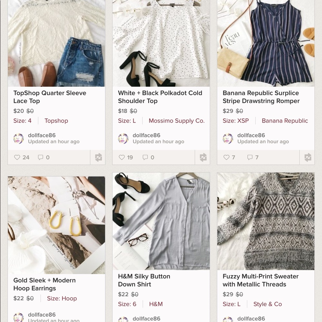Open comments on Polkadot Cold Shoulder Top
Image resolution: width=322 pixels, height=322 pixels.
tap(145, 157)
